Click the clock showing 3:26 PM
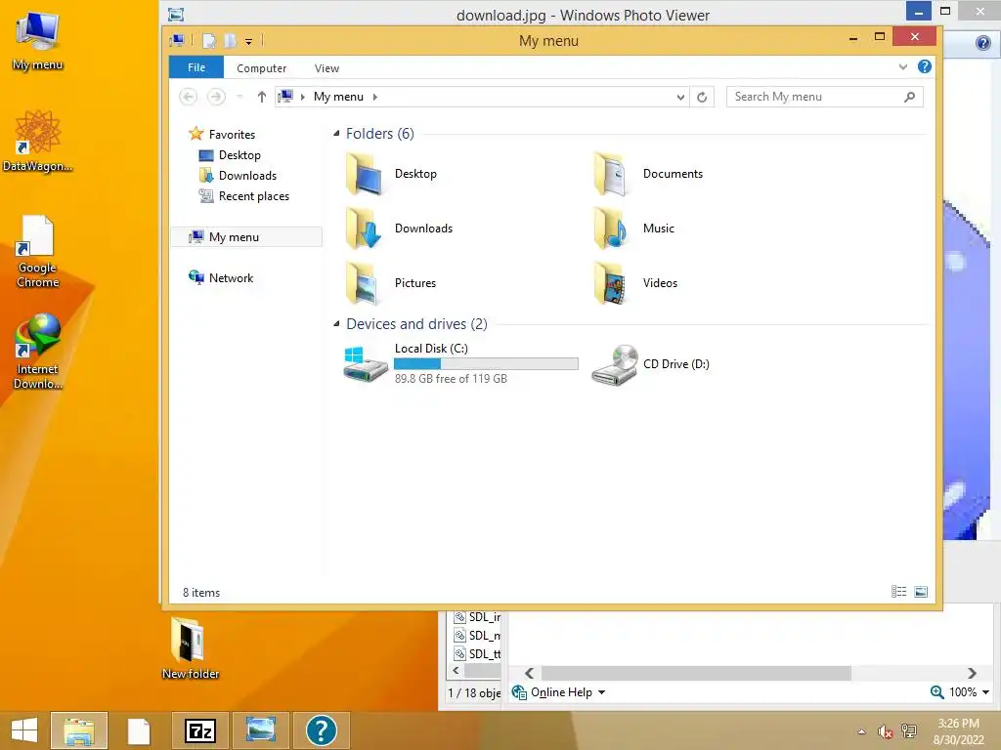The width and height of the screenshot is (1001, 750). [x=958, y=724]
